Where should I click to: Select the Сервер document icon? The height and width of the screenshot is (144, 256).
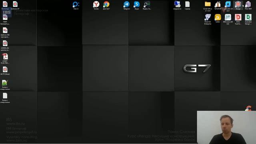coord(188,4)
